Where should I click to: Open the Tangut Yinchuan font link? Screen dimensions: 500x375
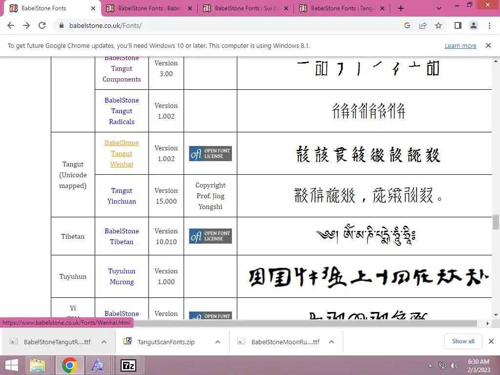click(122, 196)
